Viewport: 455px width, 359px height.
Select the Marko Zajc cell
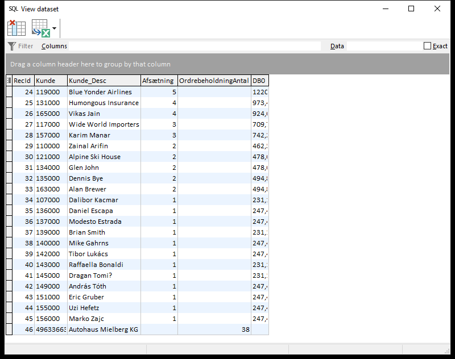(104, 319)
